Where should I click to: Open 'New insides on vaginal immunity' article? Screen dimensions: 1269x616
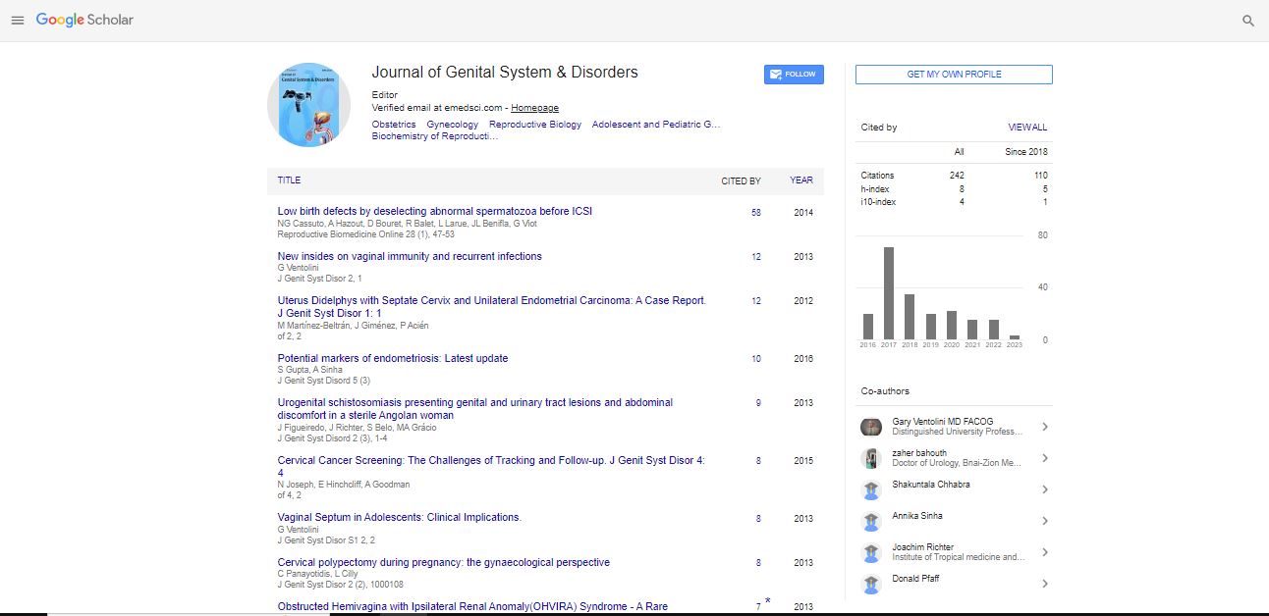(x=410, y=256)
